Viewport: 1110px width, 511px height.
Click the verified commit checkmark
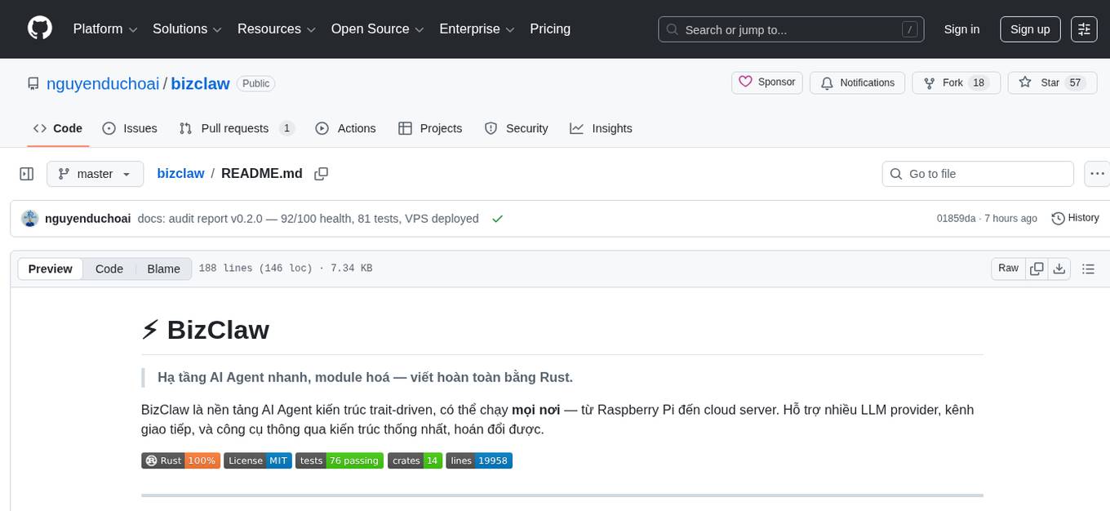(x=497, y=218)
